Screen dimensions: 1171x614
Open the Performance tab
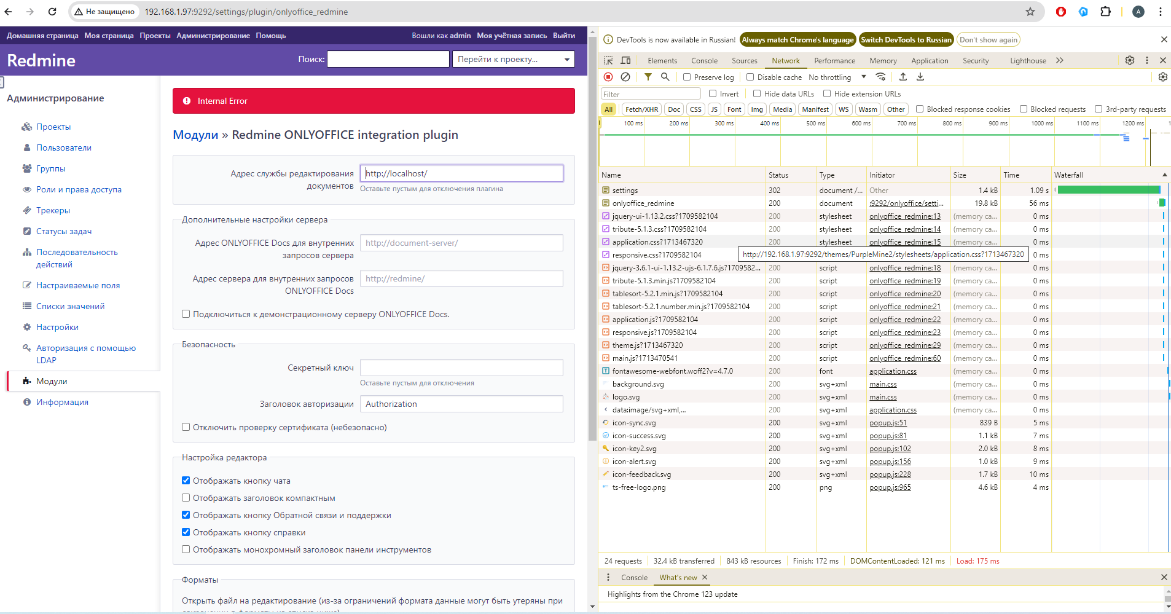834,60
